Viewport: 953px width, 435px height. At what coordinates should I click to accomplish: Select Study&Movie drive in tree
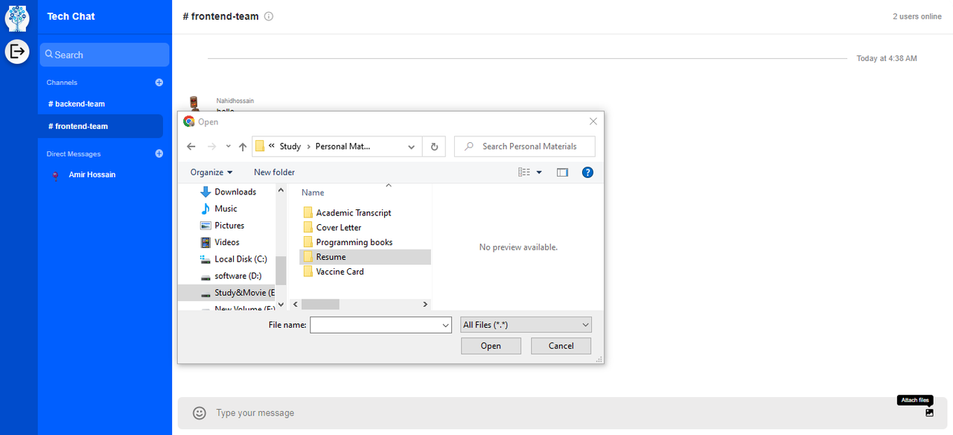[x=226, y=293]
